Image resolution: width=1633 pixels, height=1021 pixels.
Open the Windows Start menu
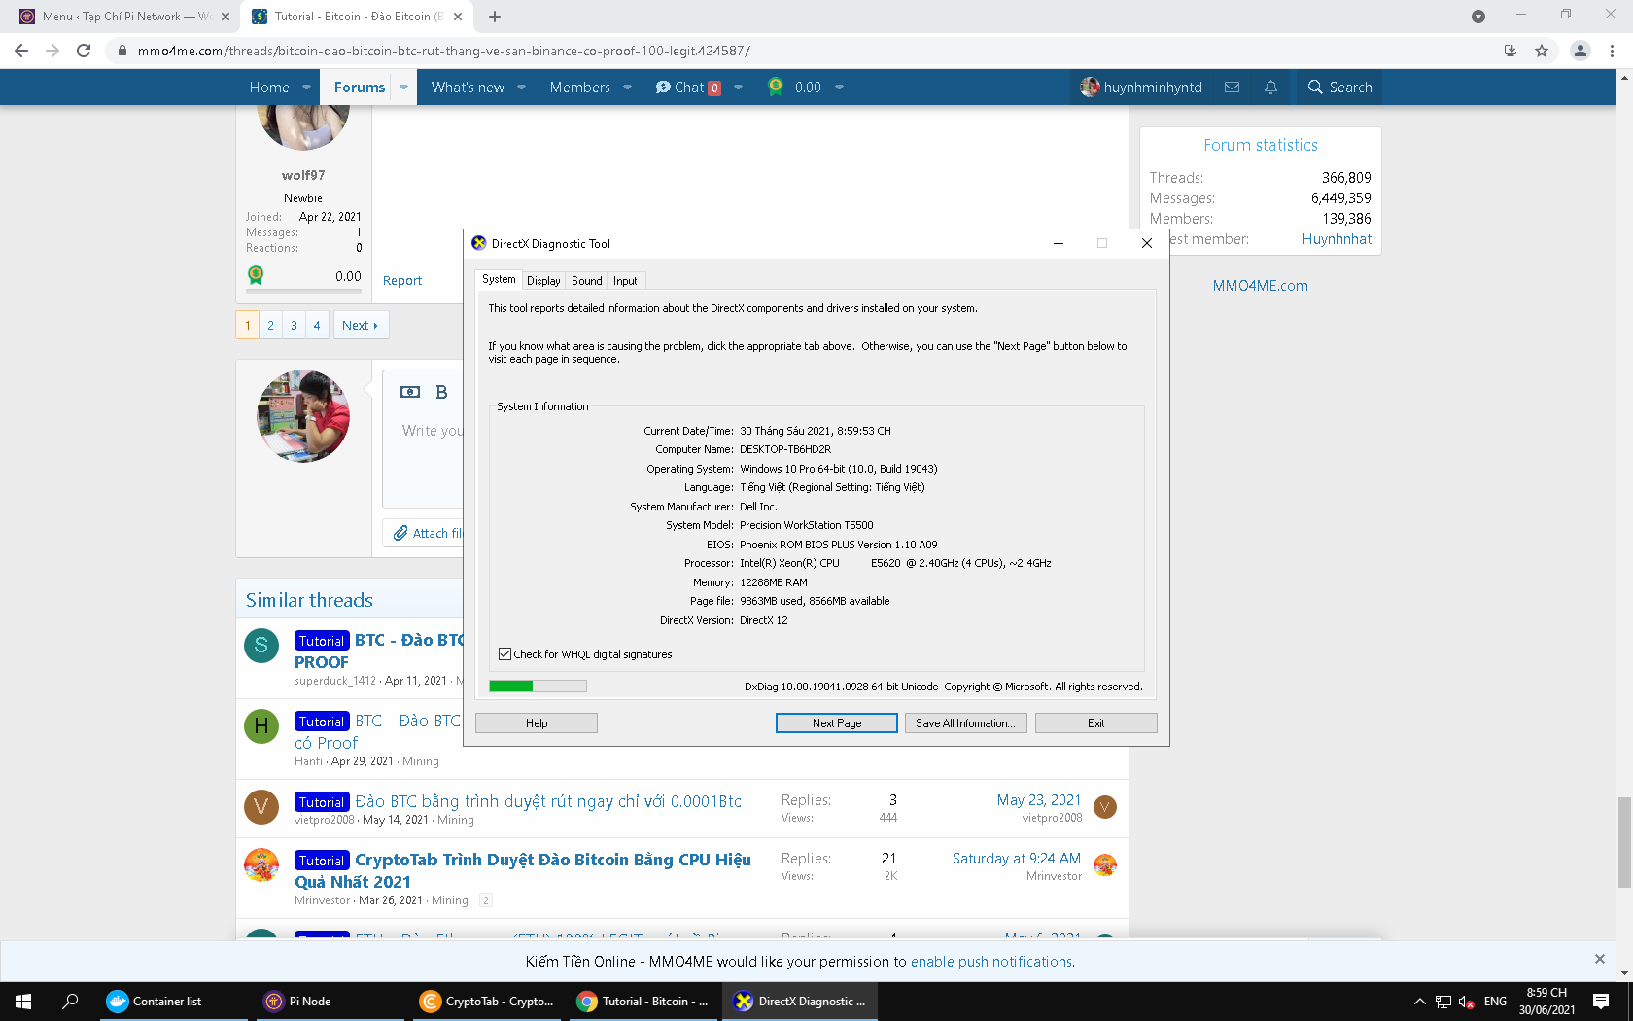[23, 1002]
